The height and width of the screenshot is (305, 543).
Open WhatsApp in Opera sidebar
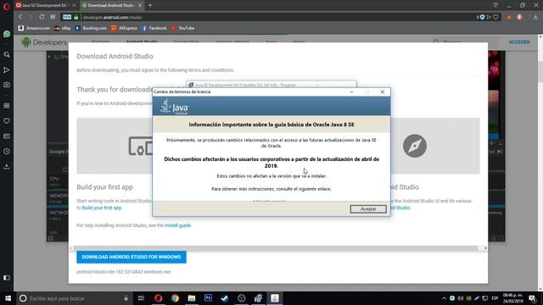click(x=7, y=34)
